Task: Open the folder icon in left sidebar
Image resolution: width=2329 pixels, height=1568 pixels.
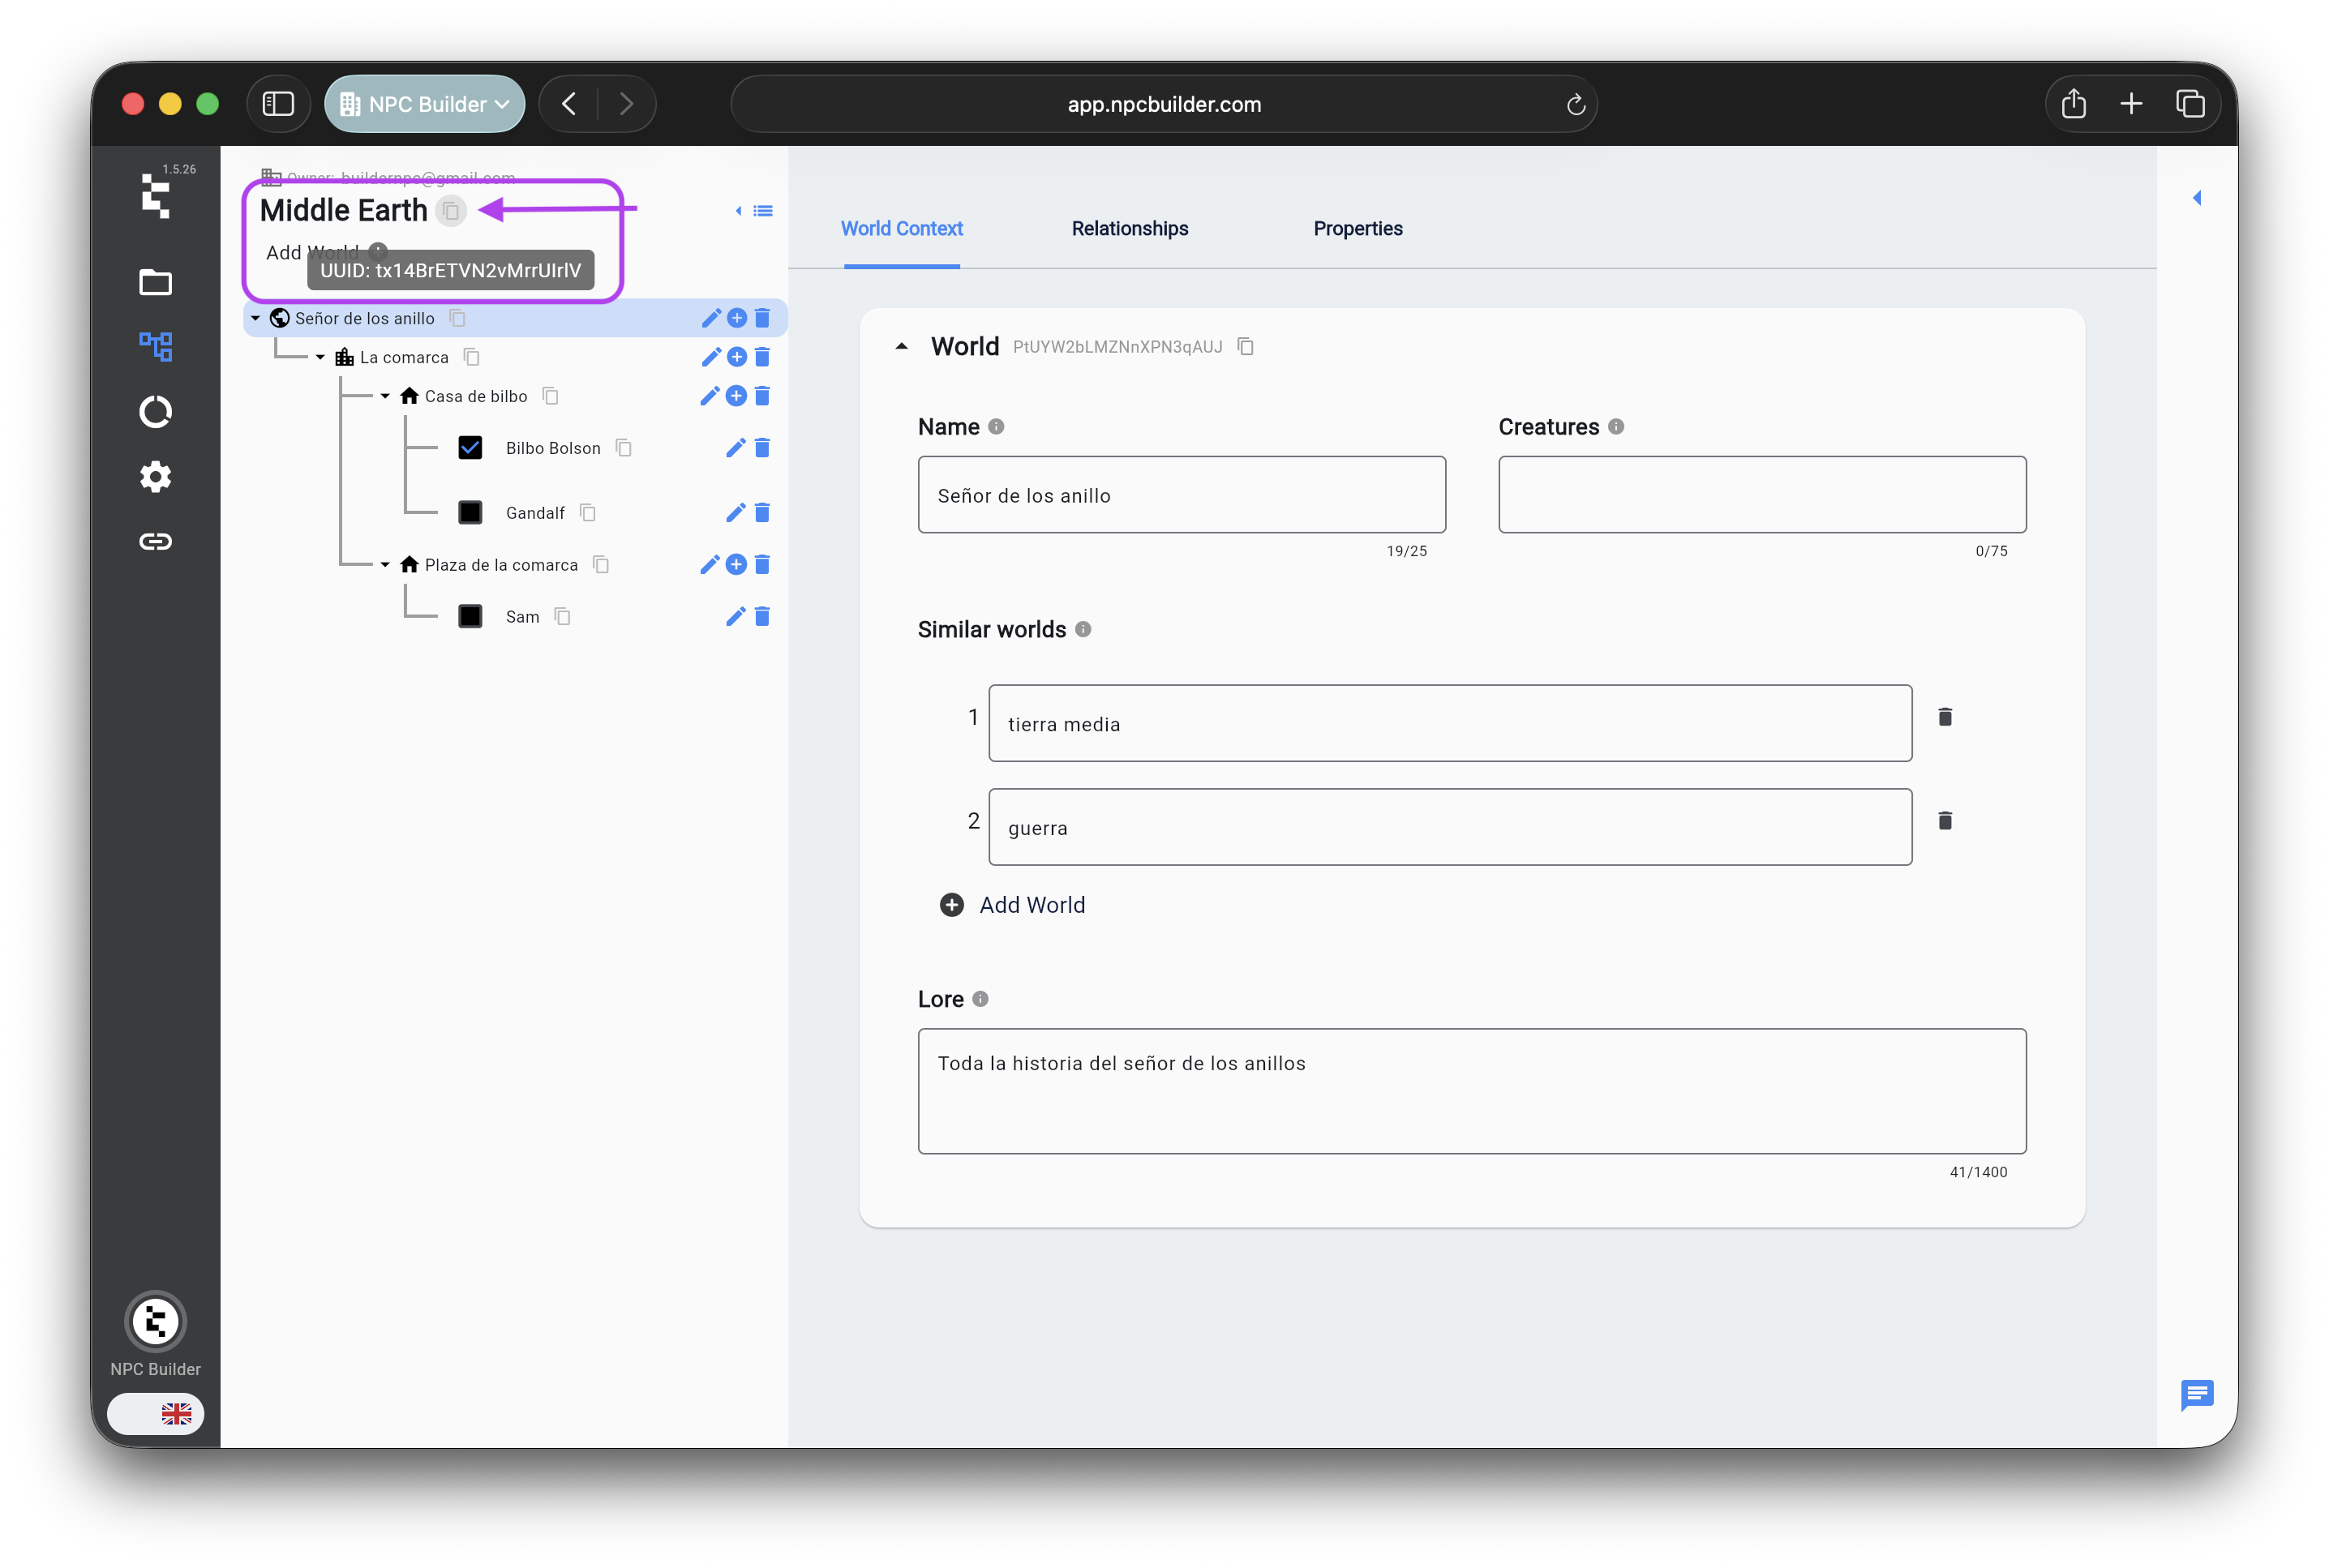Action: (x=155, y=283)
